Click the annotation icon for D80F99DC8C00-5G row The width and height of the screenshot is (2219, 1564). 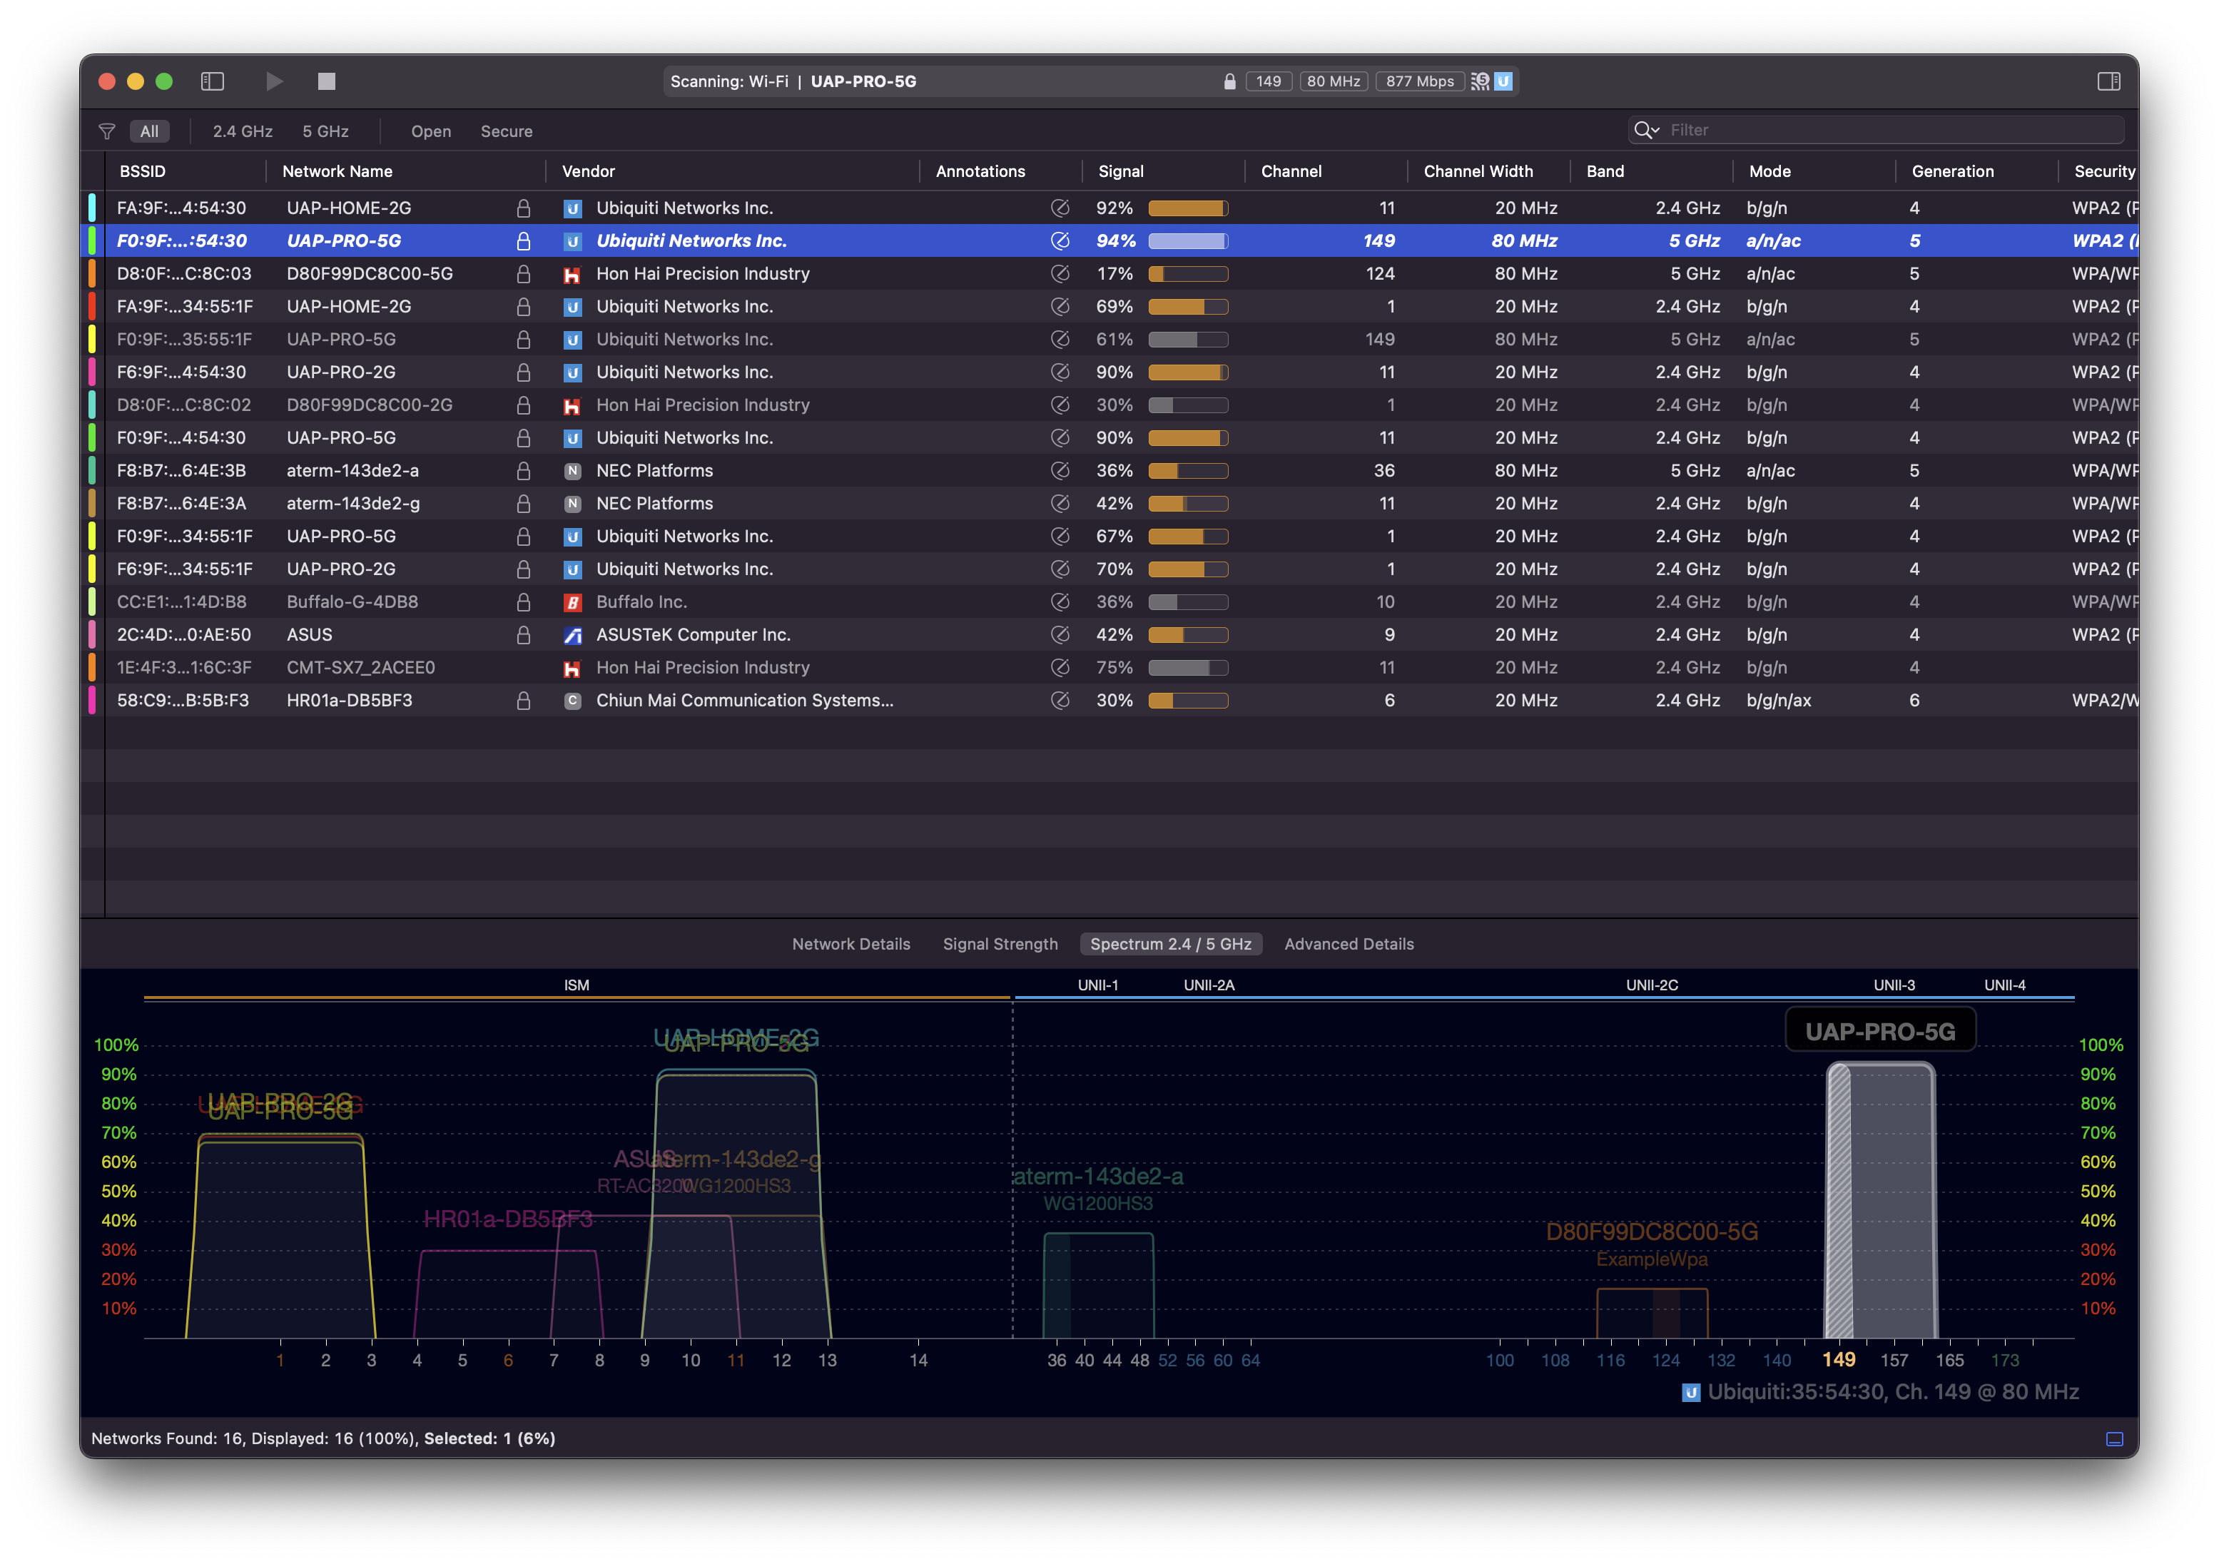tap(1060, 273)
